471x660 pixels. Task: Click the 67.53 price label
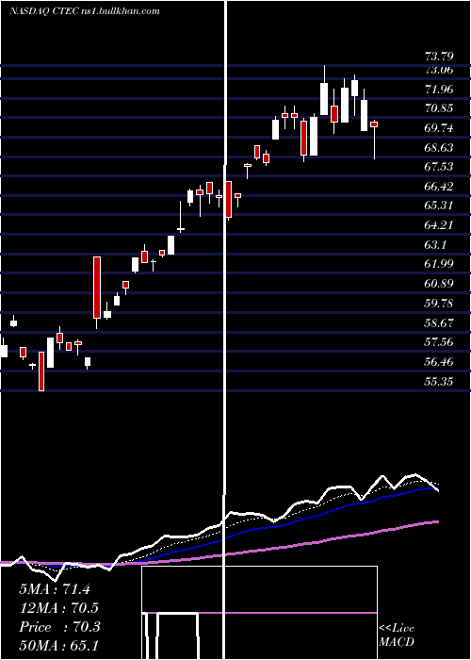point(440,167)
